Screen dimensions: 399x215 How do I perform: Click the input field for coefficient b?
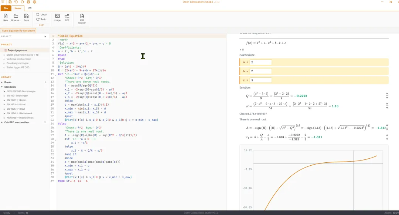pyautogui.click(x=260, y=71)
